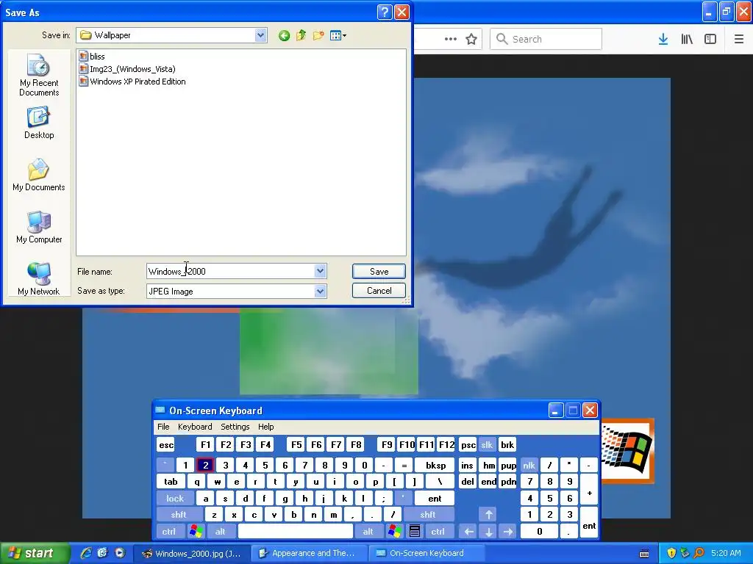
Task: Open My Documents from places bar
Action: (39, 175)
